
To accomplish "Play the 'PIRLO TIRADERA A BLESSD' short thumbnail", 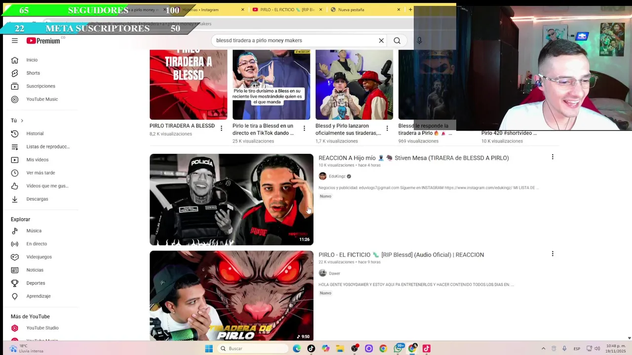I will click(x=188, y=84).
